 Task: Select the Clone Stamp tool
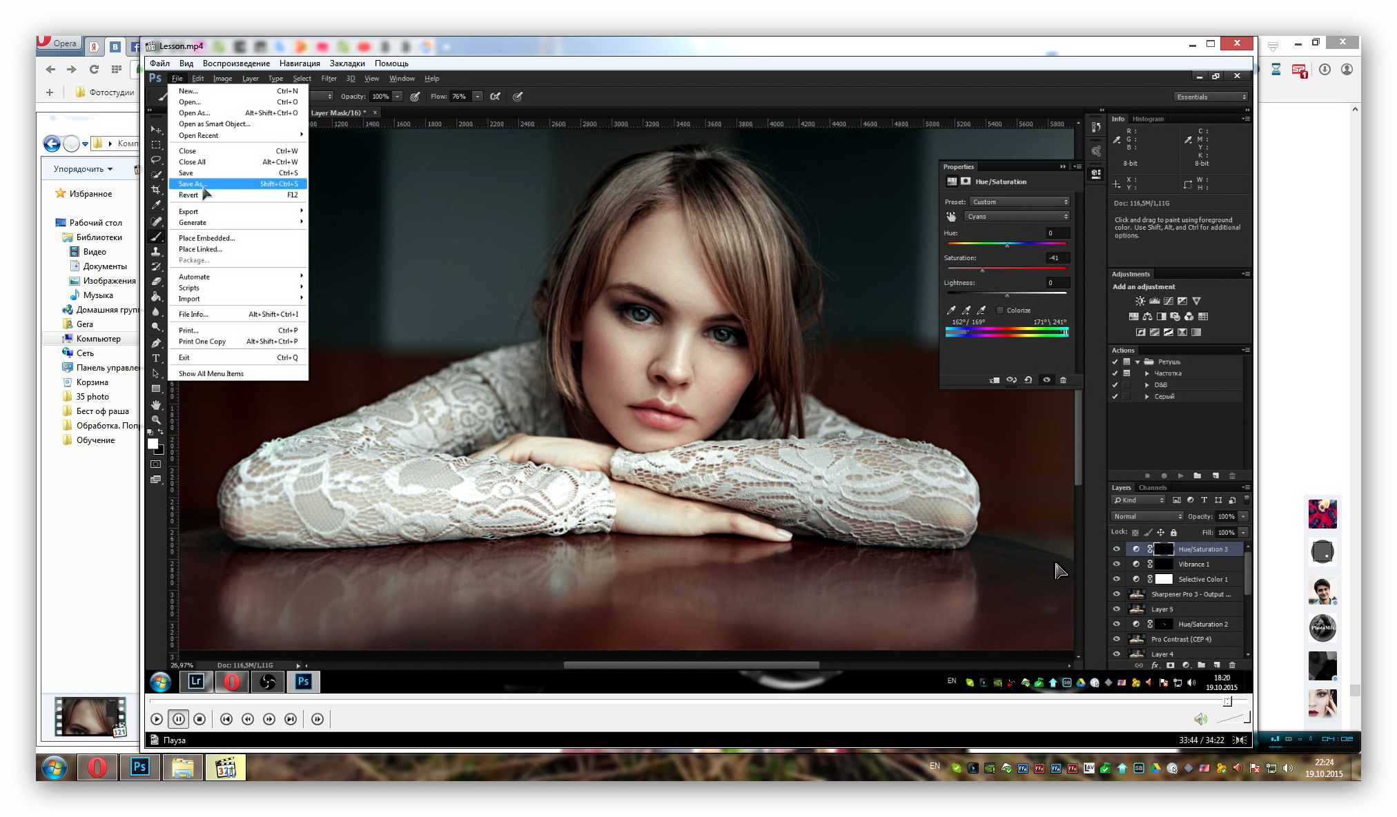click(156, 251)
